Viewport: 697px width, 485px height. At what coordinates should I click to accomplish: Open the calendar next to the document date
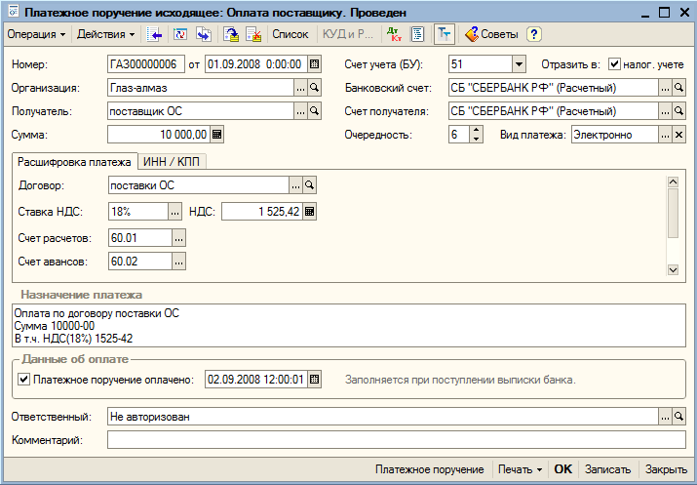314,64
